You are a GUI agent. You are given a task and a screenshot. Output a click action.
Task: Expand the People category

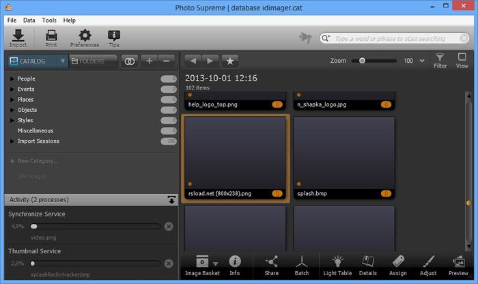pyautogui.click(x=12, y=79)
